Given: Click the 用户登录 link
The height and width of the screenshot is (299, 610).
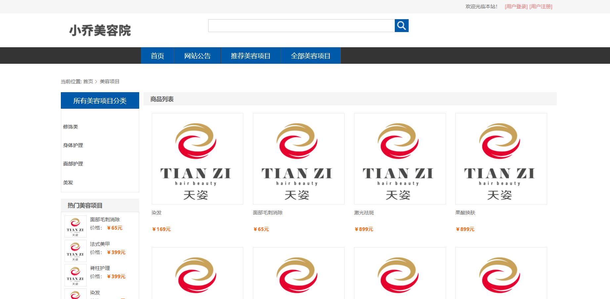Looking at the screenshot, I should click(x=516, y=7).
